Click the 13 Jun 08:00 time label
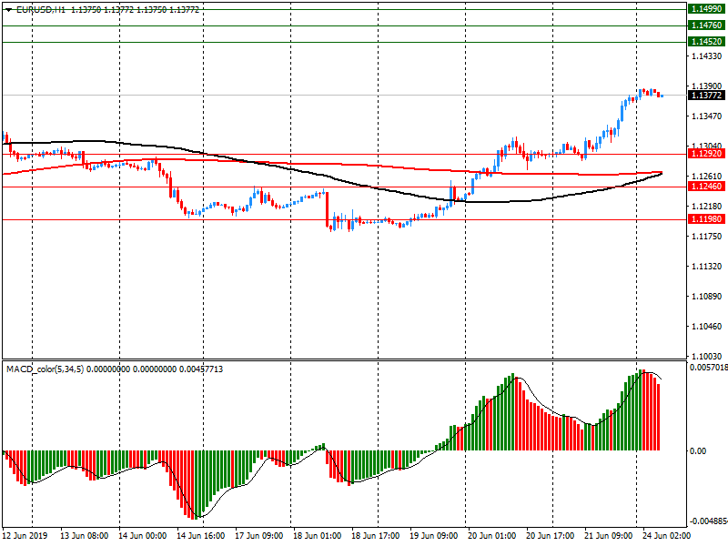This screenshot has width=728, height=546. coord(85,535)
